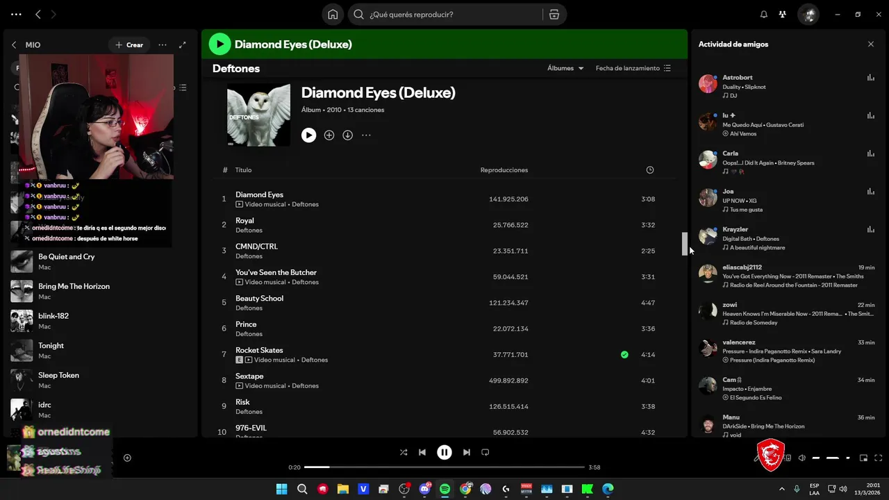Open Oops!...I Did It Again in Carla's activity

(x=768, y=163)
